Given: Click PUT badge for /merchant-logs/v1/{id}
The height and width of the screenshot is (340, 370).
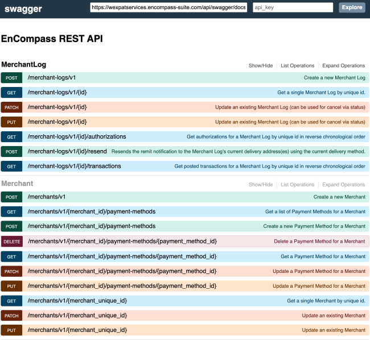Looking at the screenshot, I should click(x=11, y=122).
